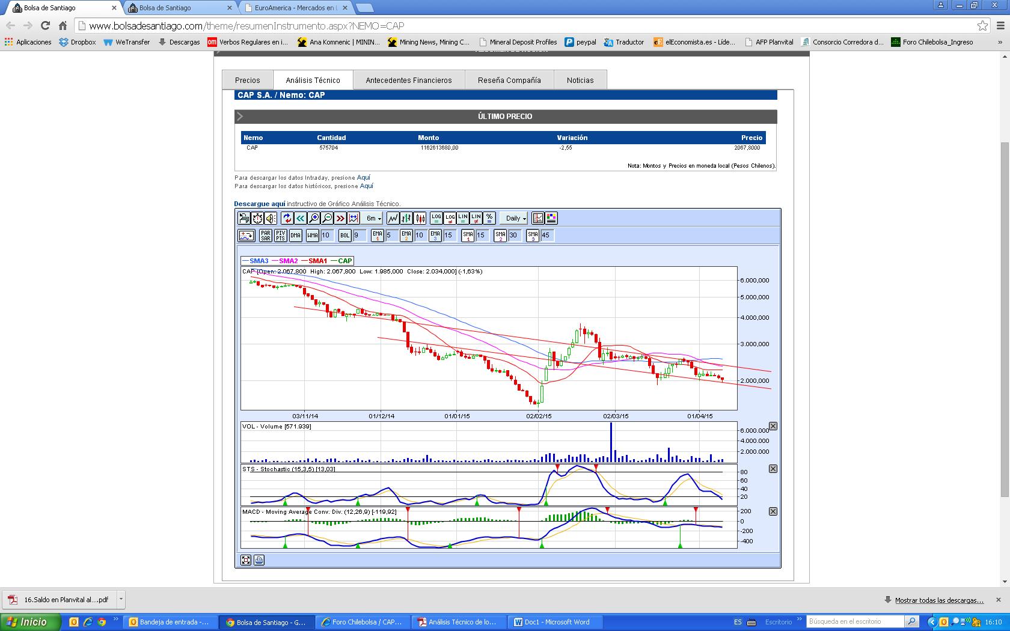Open the downloaded PDF options arrow
Screen dimensions: 1010x631
click(121, 599)
